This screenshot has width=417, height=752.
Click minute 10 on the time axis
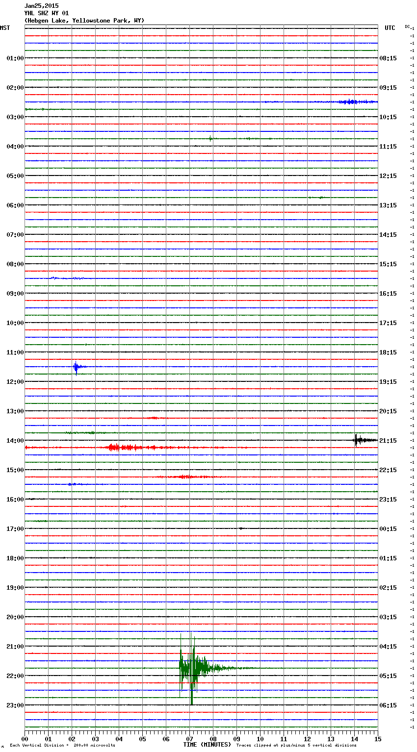tap(261, 739)
